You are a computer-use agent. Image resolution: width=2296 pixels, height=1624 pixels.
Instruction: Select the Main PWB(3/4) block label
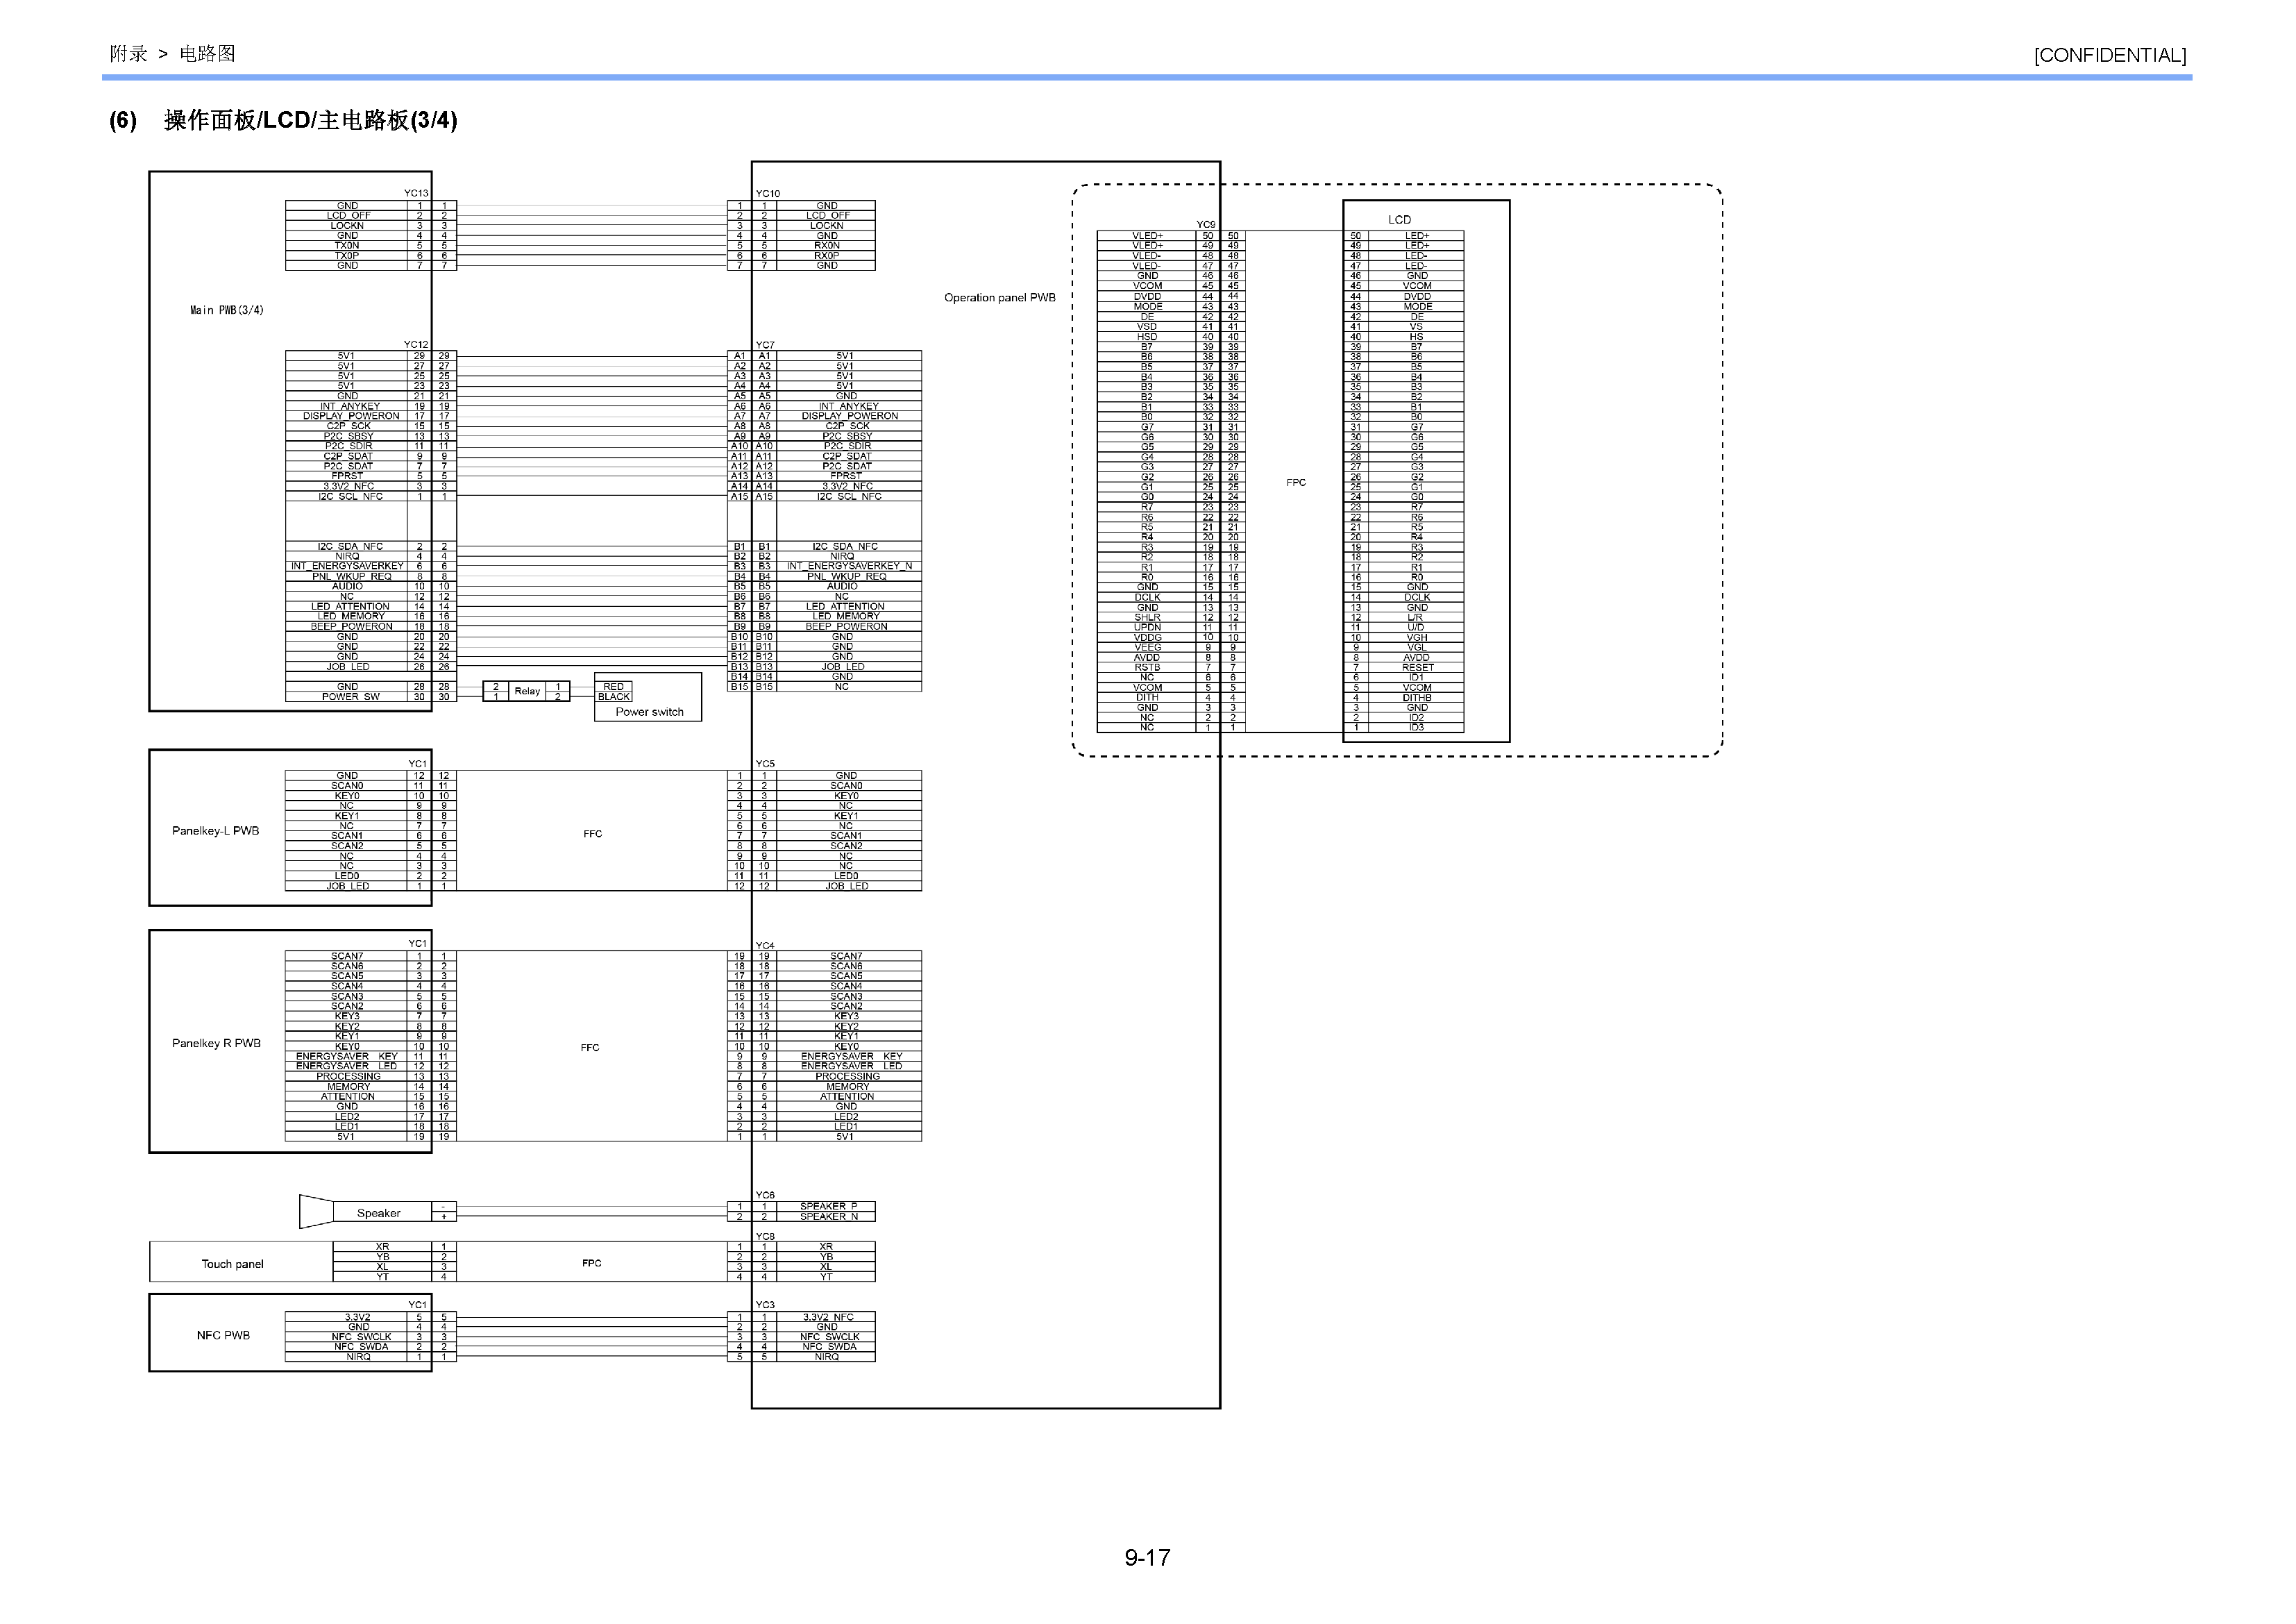click(227, 310)
